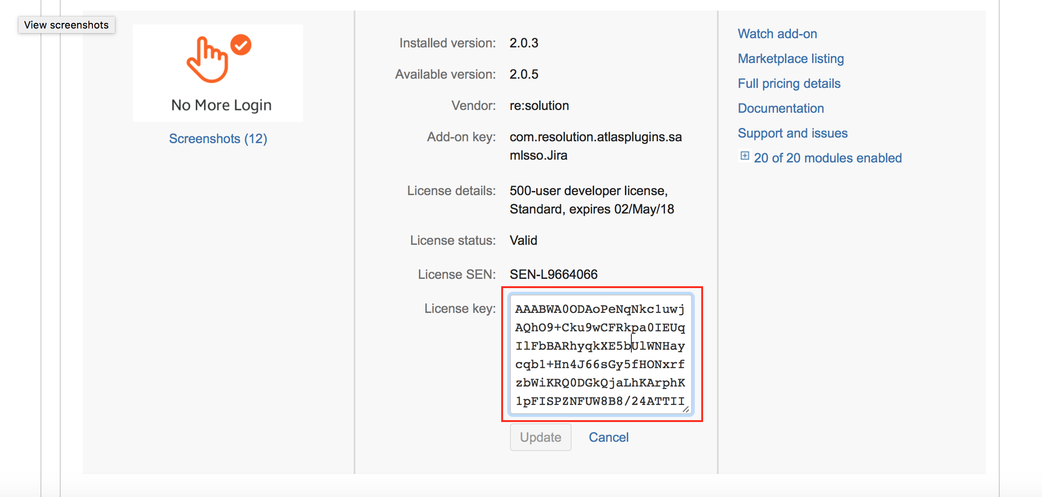Image resolution: width=1042 pixels, height=497 pixels.
Task: Click the installed version 2.0.3 value
Action: coord(523,43)
